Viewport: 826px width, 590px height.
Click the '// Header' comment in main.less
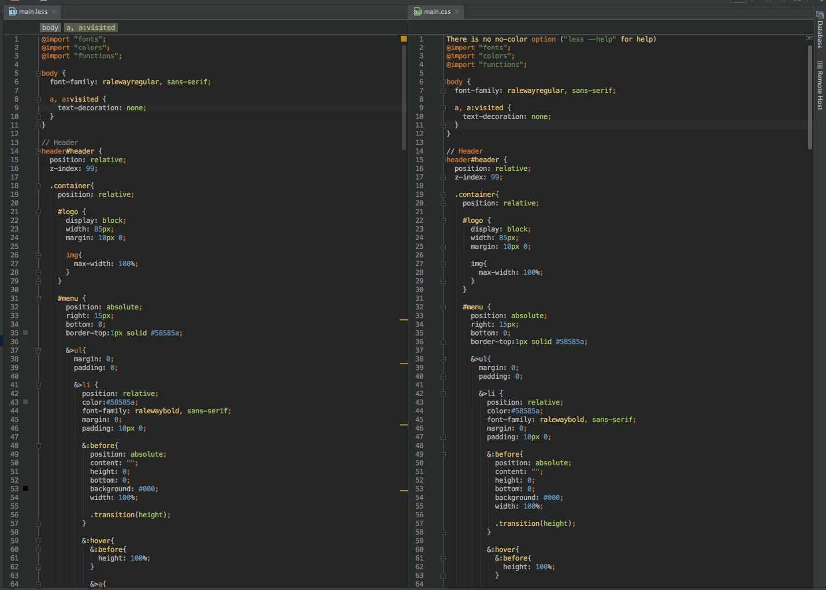coord(59,143)
